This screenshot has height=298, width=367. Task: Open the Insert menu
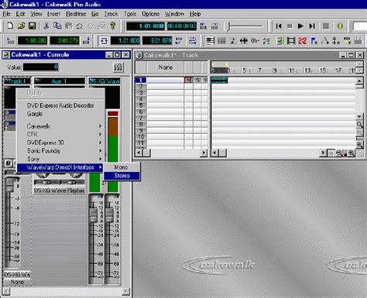(53, 14)
